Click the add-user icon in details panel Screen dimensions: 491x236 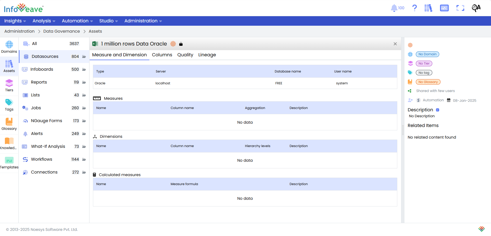tap(410, 100)
